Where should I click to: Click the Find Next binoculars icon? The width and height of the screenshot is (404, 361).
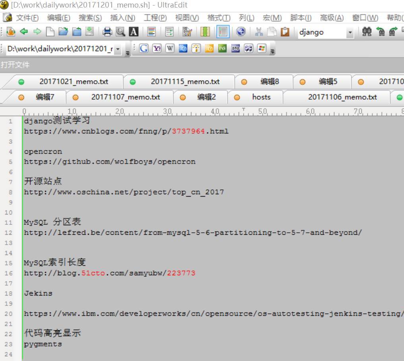click(393, 32)
